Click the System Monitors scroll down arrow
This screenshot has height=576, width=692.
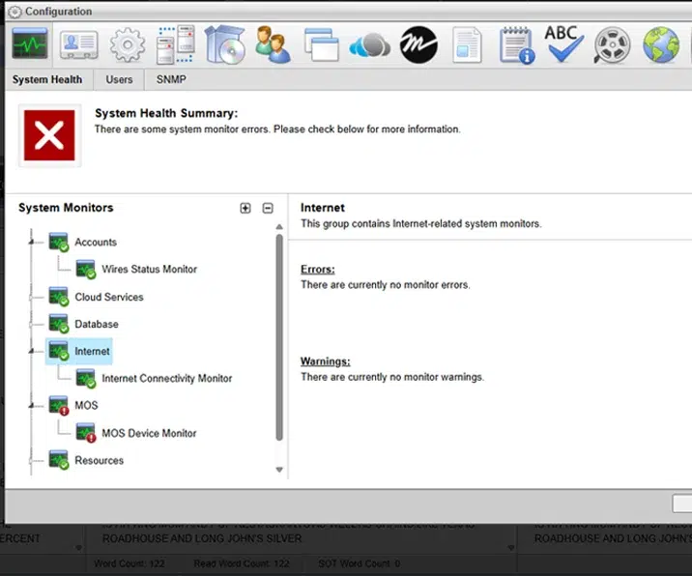coord(279,470)
